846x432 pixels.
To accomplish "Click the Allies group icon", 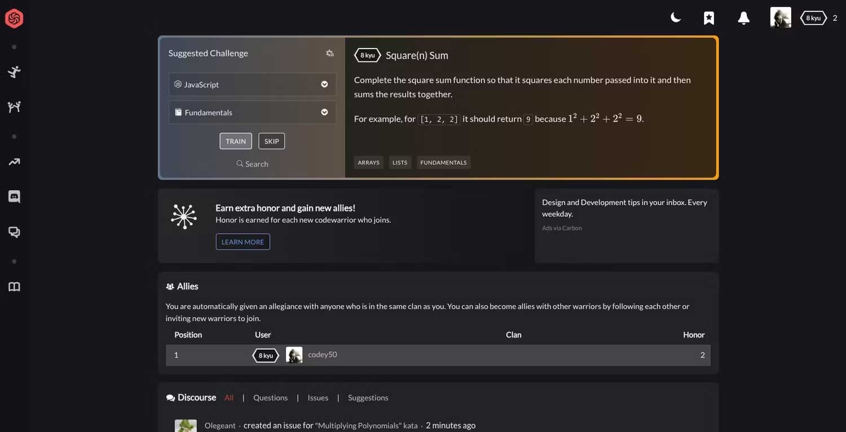I will [x=170, y=287].
